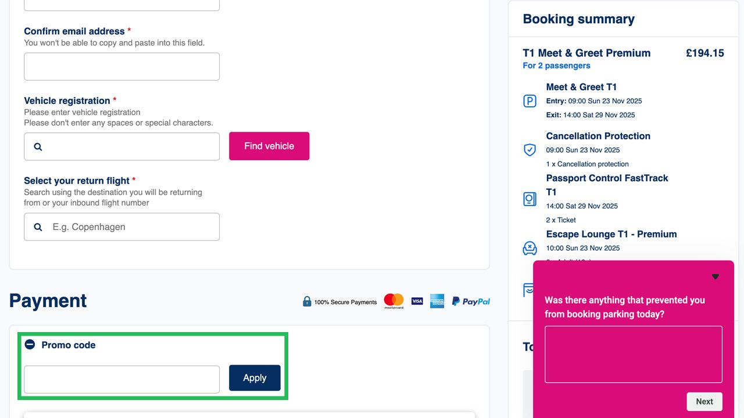Click the Visa card logo
Image resolution: width=744 pixels, height=418 pixels.
(x=417, y=301)
